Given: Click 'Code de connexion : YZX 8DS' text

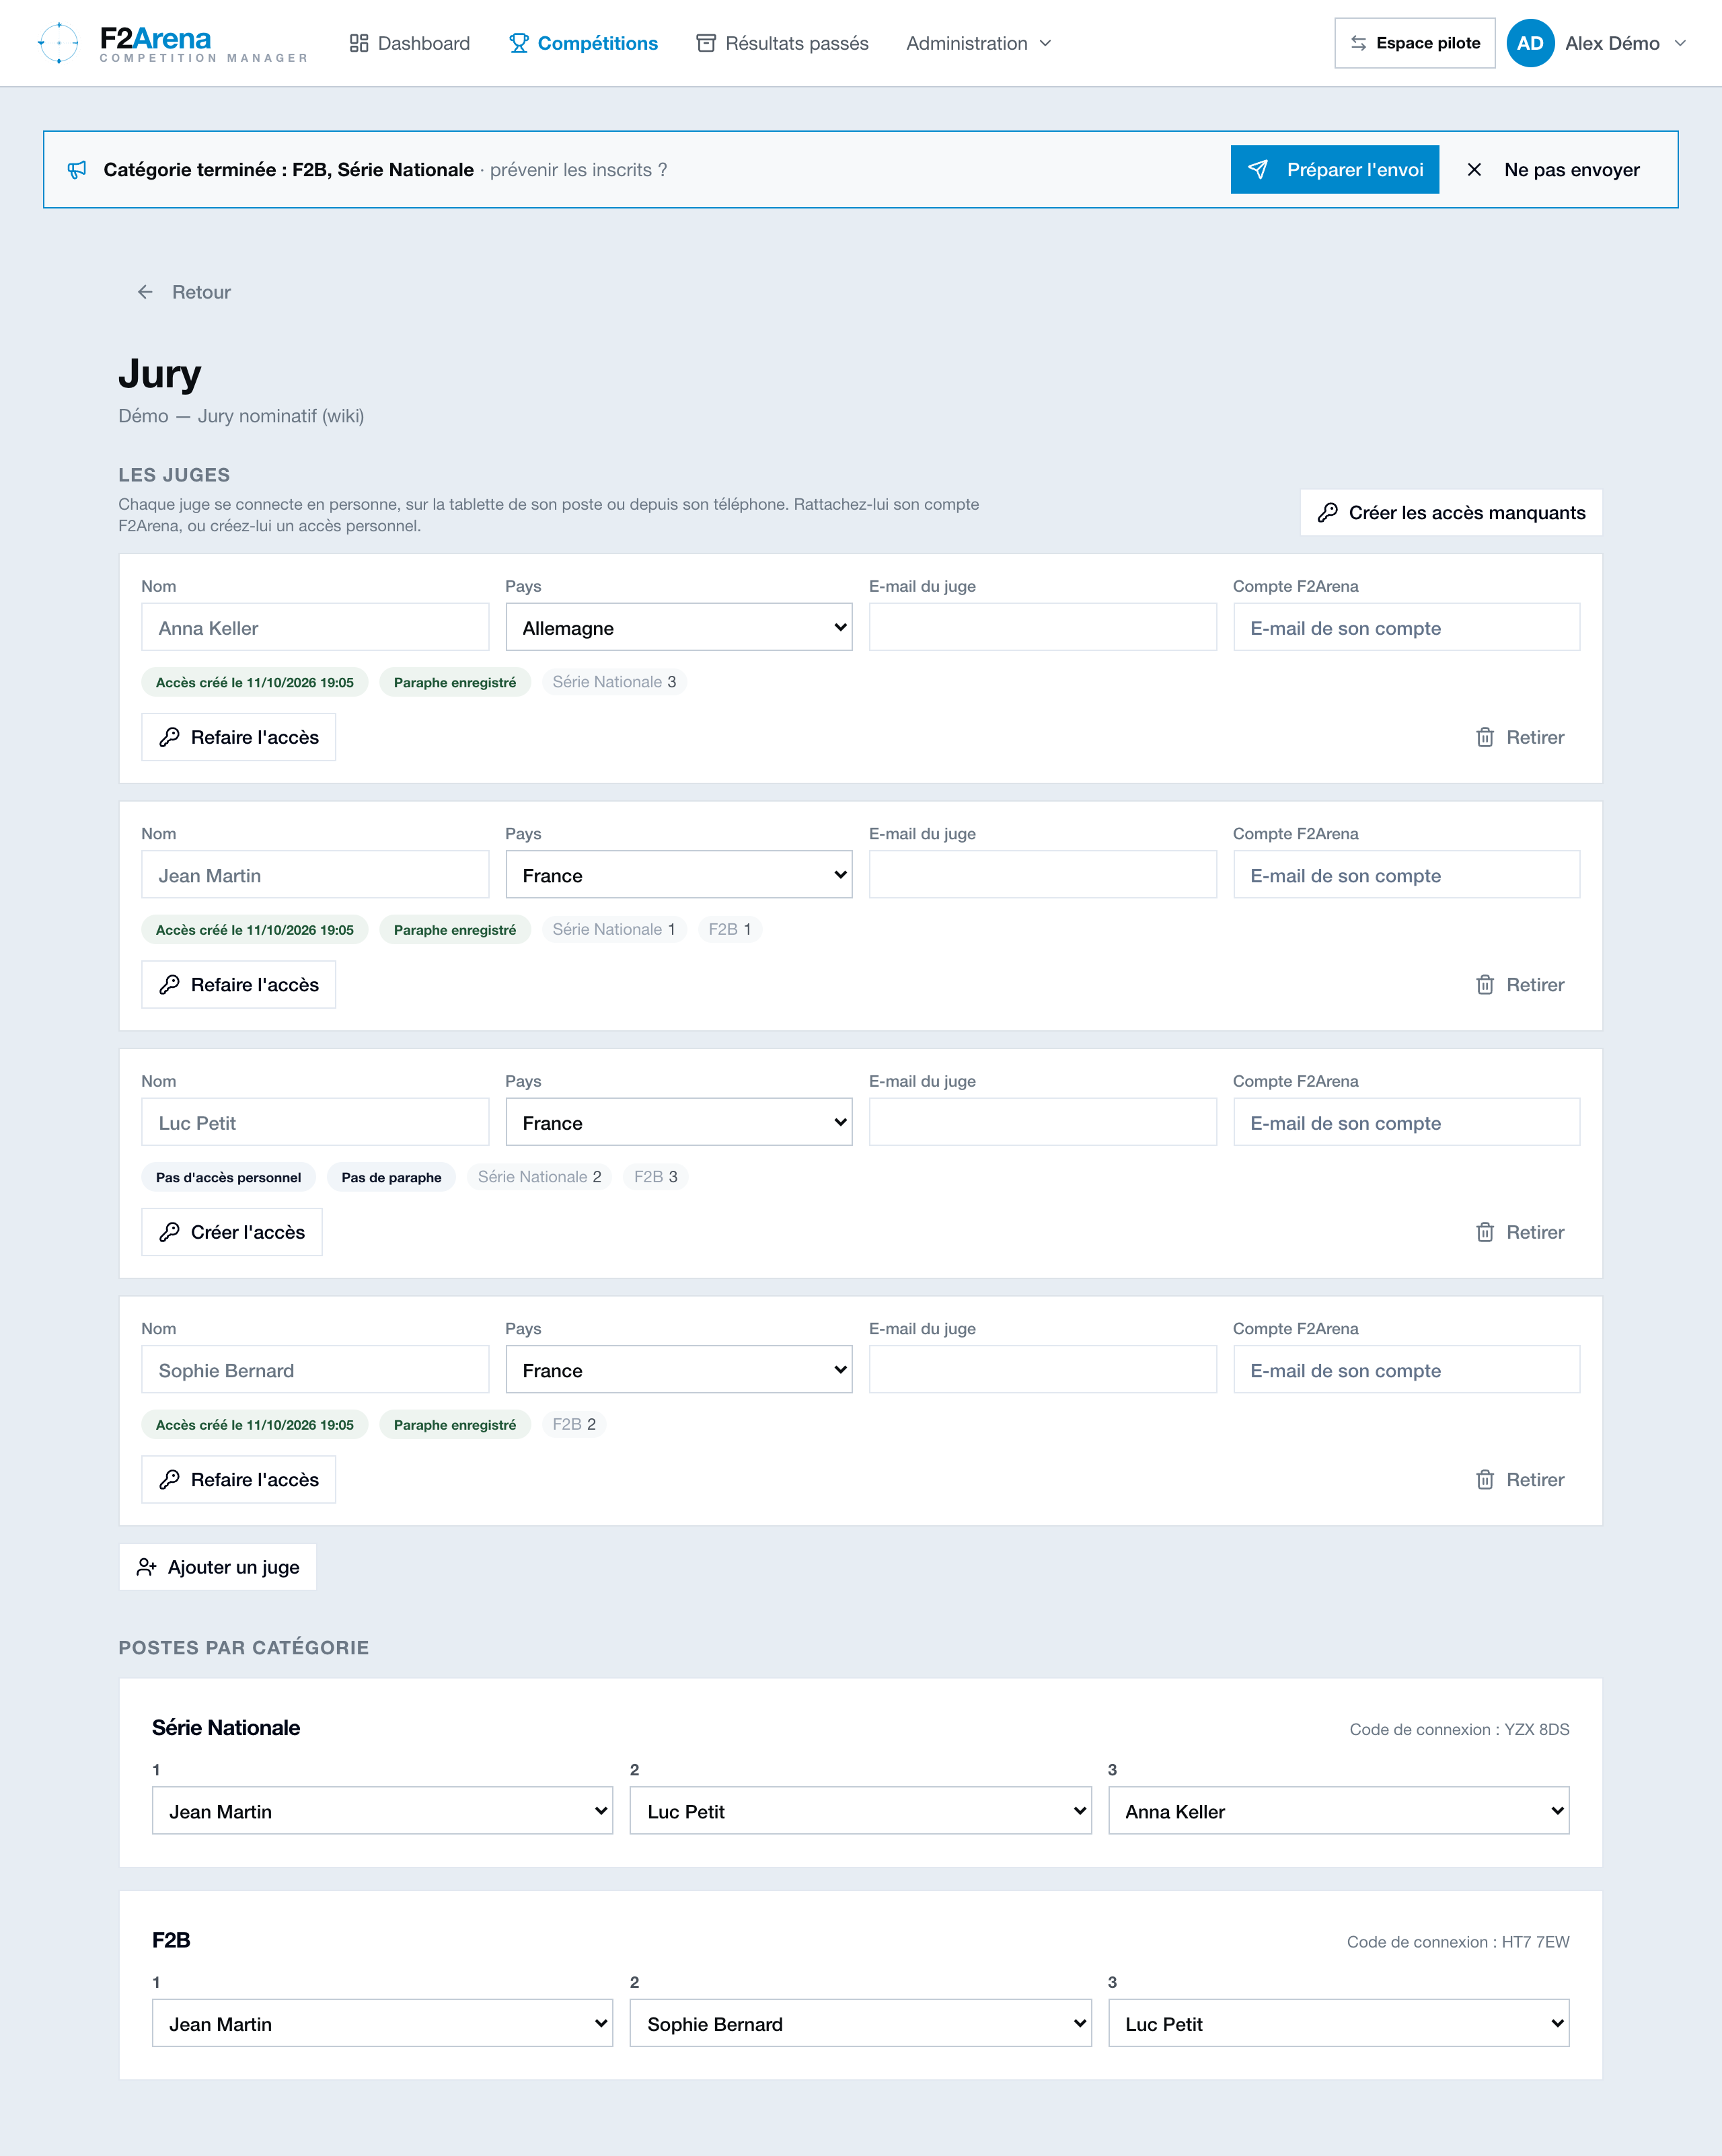Looking at the screenshot, I should point(1459,1730).
